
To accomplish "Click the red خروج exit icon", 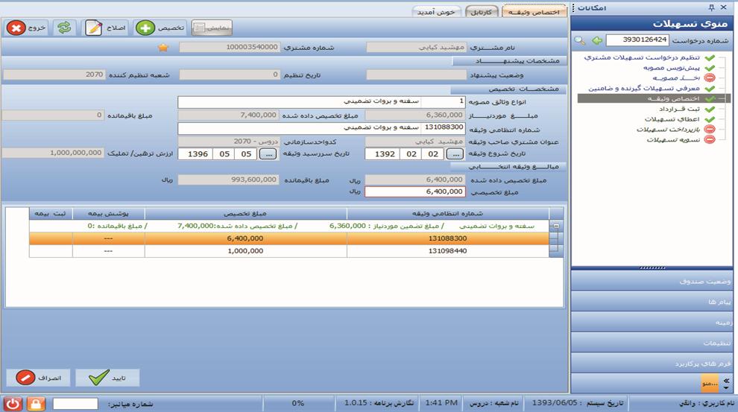I will coord(16,28).
